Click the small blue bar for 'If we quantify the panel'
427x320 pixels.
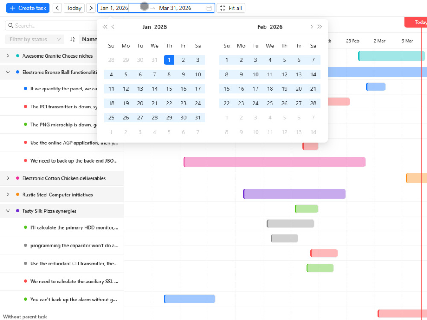pos(375,87)
